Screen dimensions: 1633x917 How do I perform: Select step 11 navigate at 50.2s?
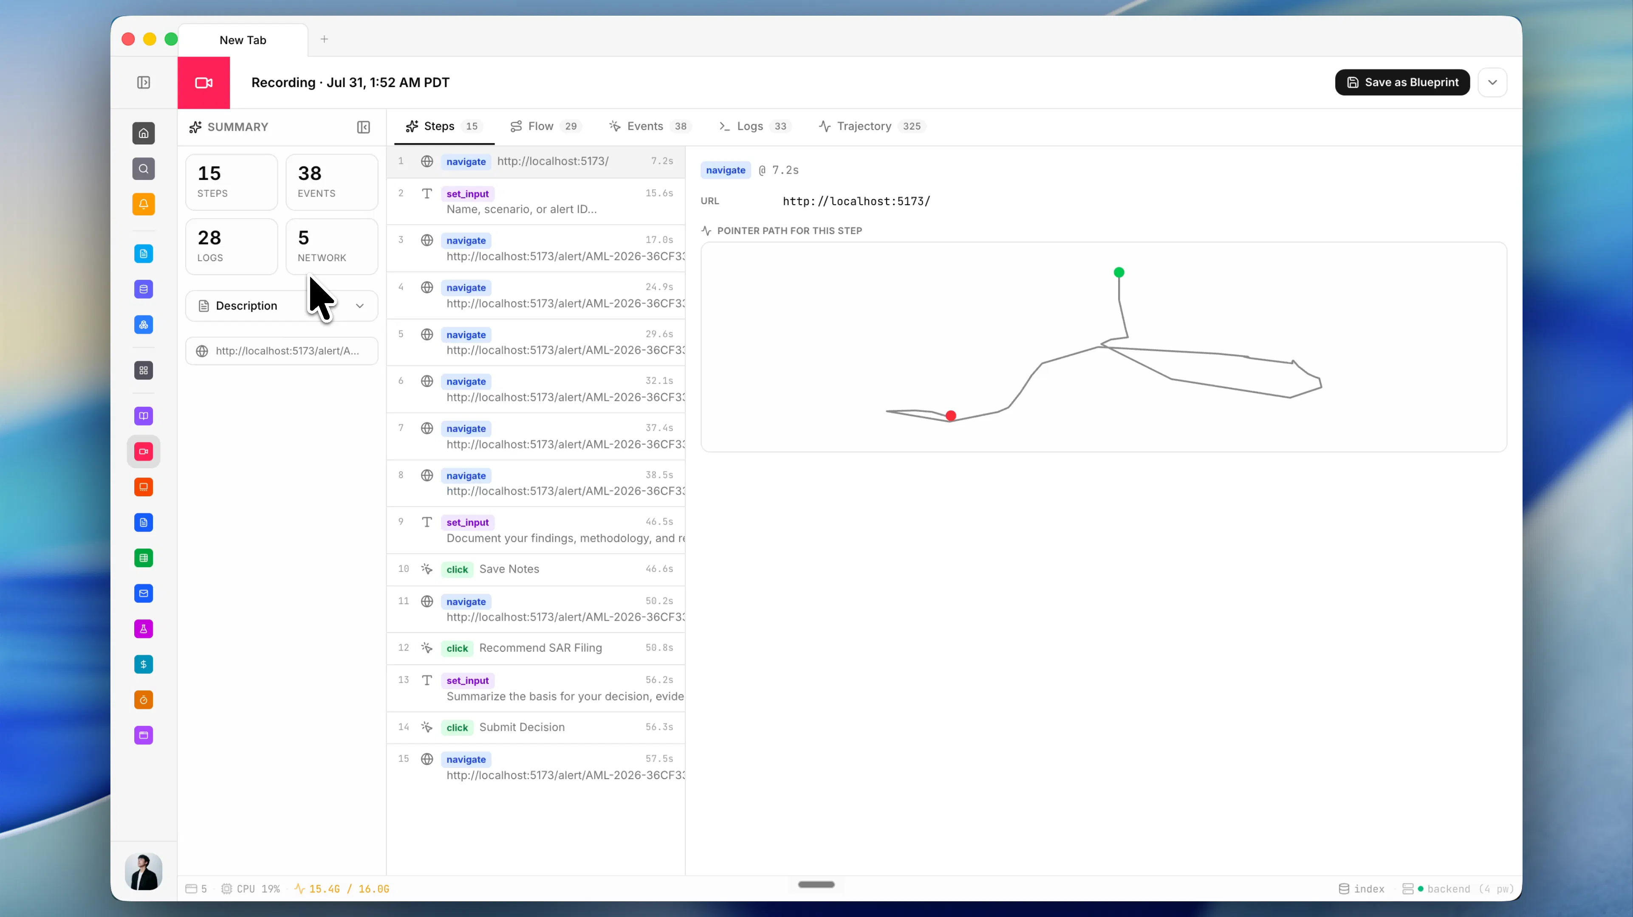click(x=536, y=609)
